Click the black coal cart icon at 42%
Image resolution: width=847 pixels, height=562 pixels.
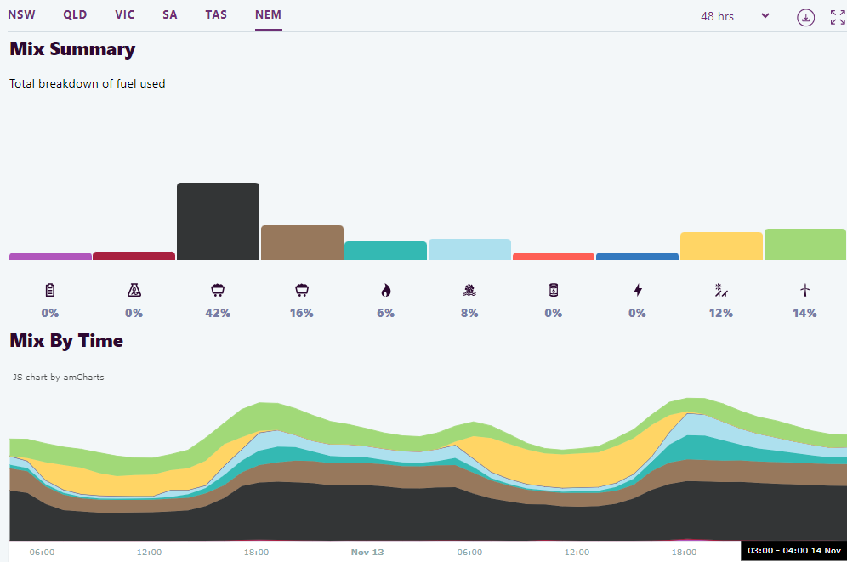(x=218, y=290)
